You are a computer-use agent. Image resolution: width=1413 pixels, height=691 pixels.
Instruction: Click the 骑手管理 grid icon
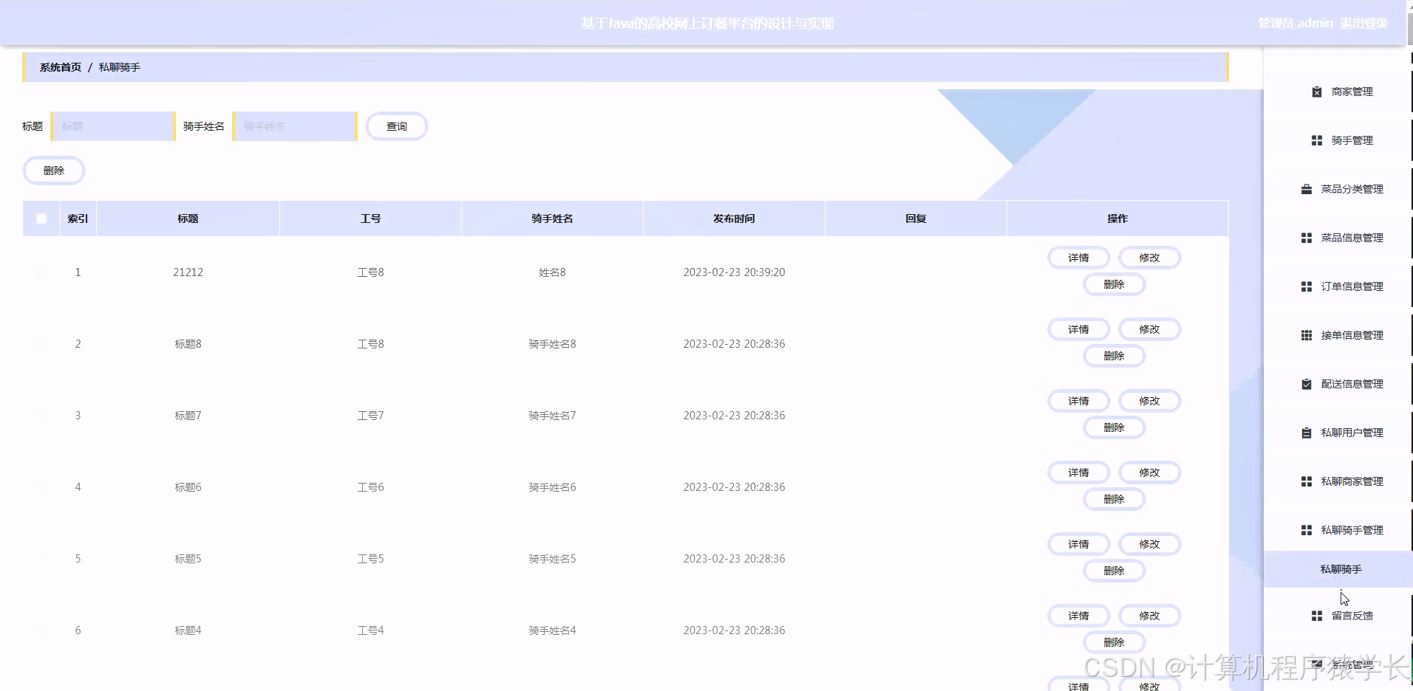pyautogui.click(x=1317, y=141)
